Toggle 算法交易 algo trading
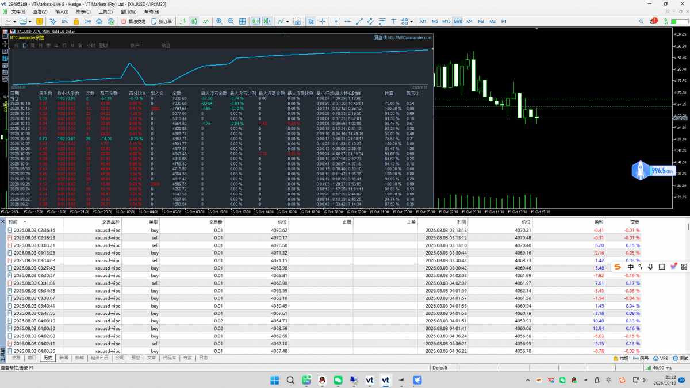 coord(133,21)
